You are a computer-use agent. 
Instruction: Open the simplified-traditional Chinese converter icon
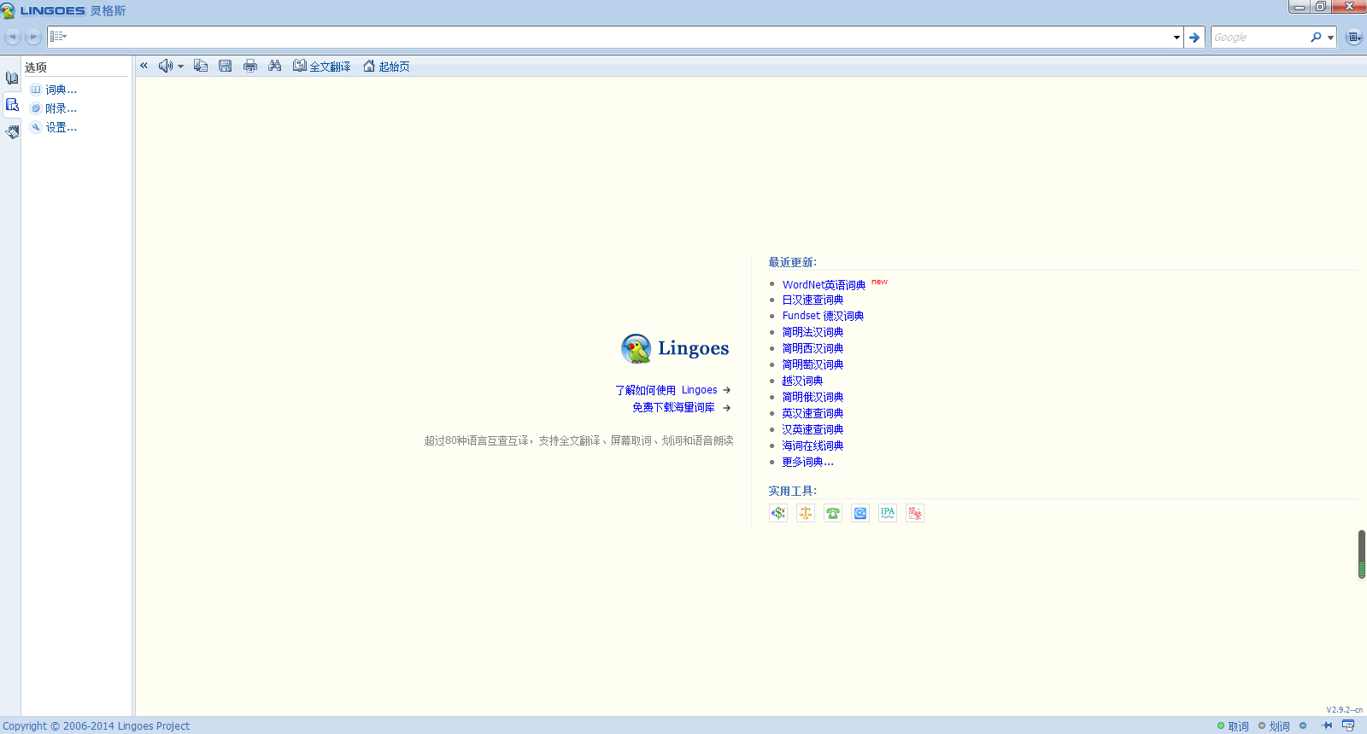point(915,513)
